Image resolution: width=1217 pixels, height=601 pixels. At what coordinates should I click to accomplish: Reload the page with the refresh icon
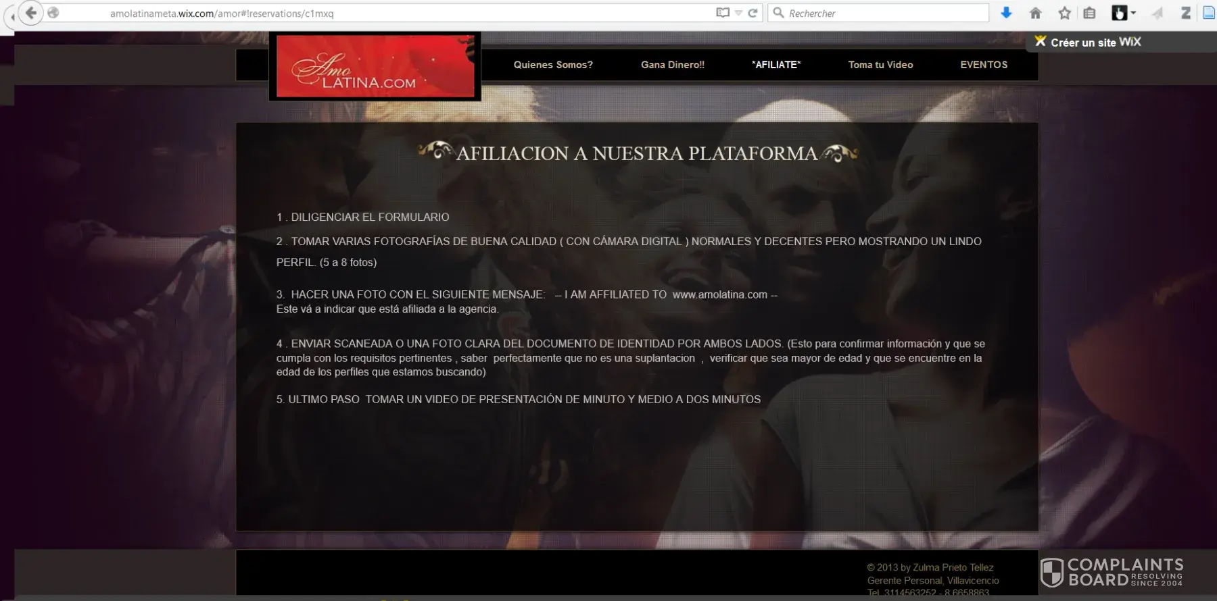tap(753, 13)
